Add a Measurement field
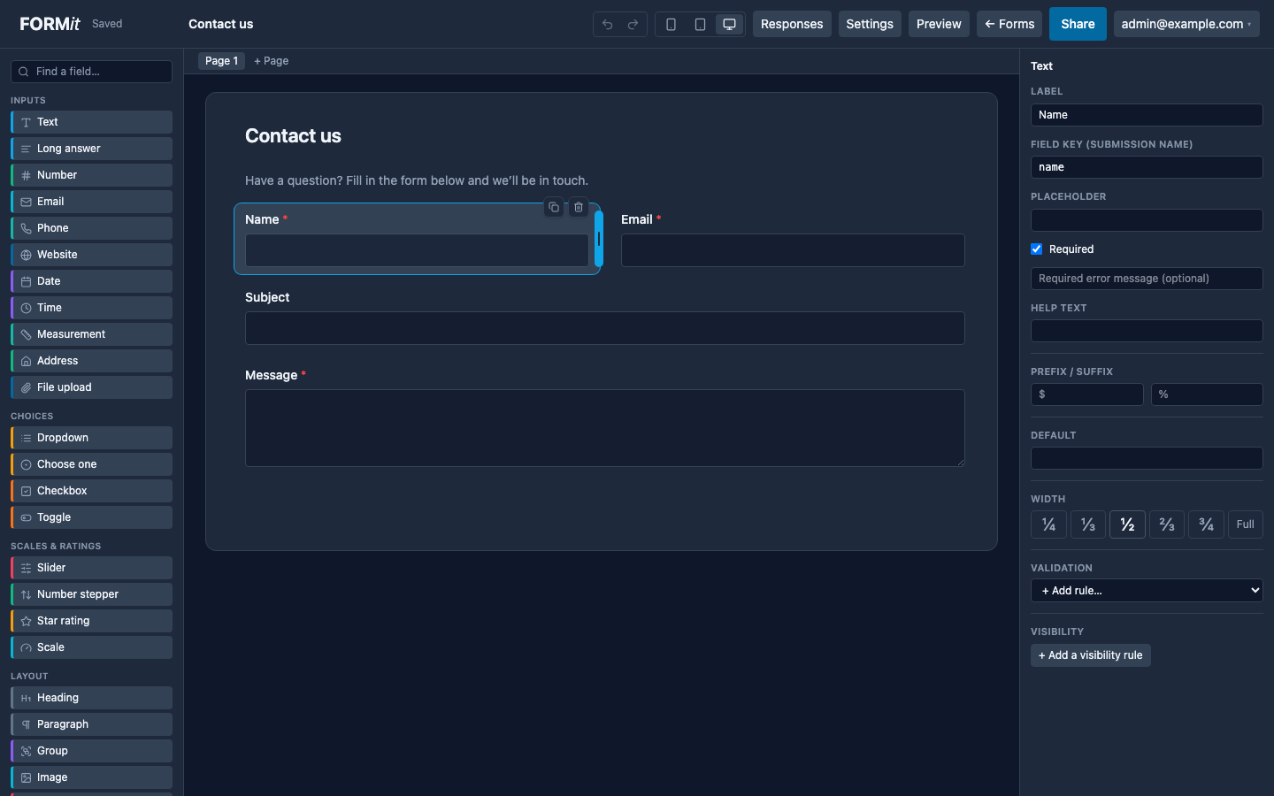The image size is (1274, 796). (91, 334)
